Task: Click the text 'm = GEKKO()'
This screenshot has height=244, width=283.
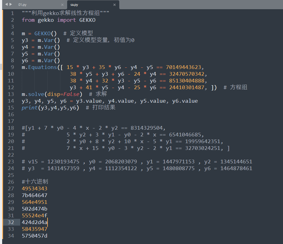Action: (x=39, y=33)
